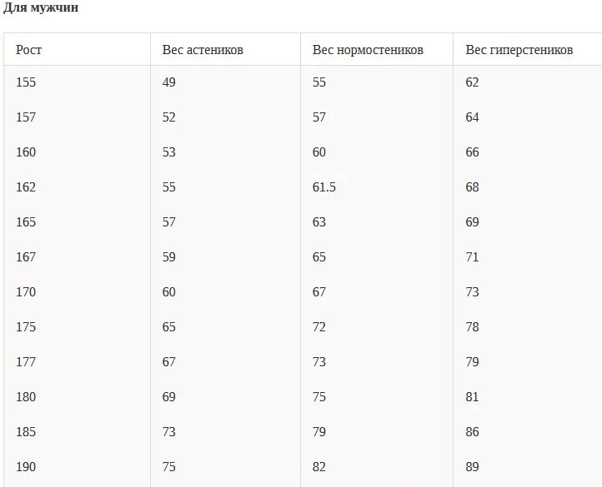The width and height of the screenshot is (602, 487).
Task: Select the height cell 190
Action: [26, 467]
